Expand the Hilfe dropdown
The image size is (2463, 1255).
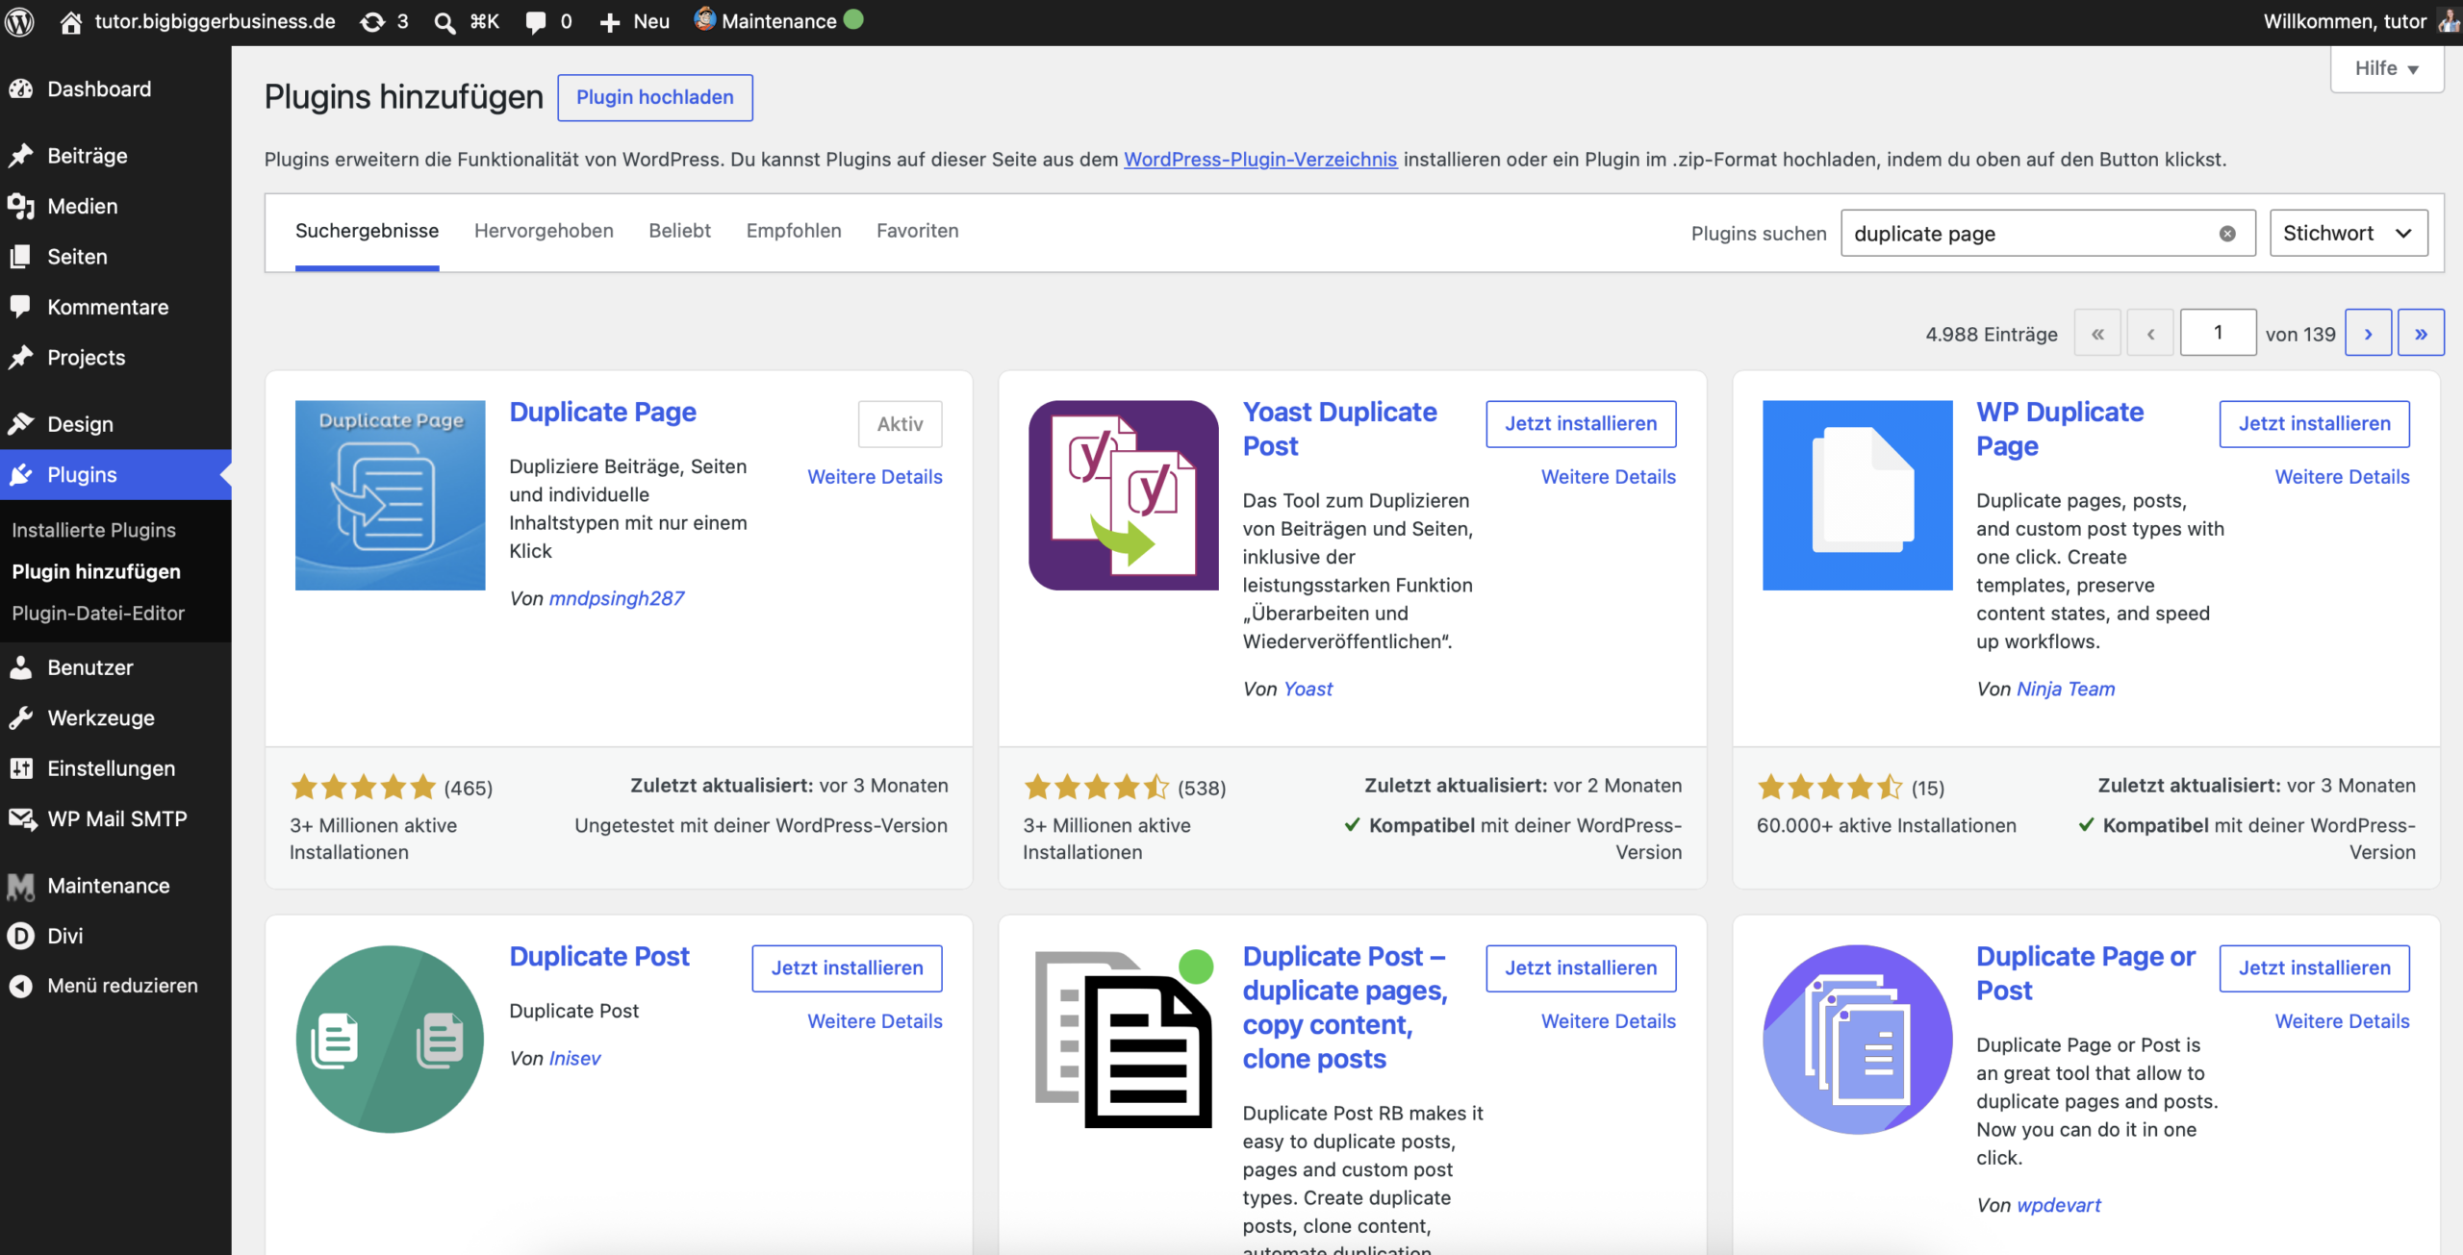click(2387, 68)
